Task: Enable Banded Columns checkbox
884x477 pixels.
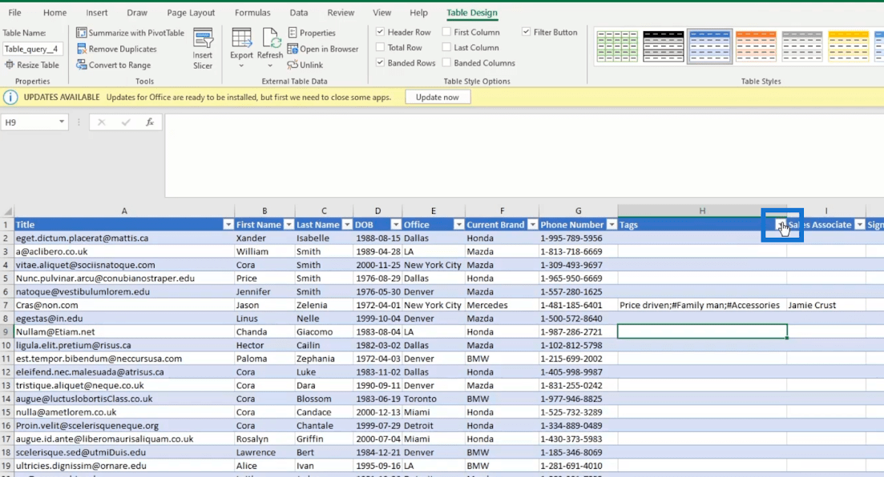Action: 446,62
